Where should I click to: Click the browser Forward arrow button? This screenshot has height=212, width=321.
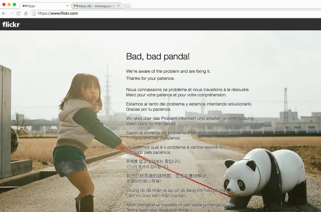(x=11, y=13)
